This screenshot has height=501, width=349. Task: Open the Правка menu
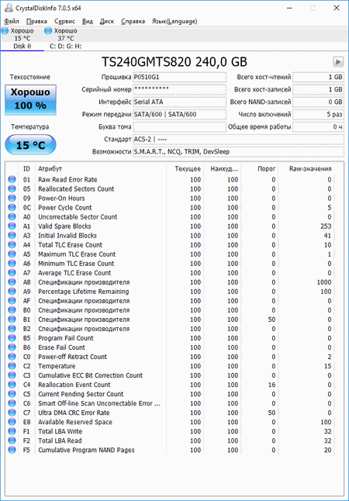(x=36, y=22)
